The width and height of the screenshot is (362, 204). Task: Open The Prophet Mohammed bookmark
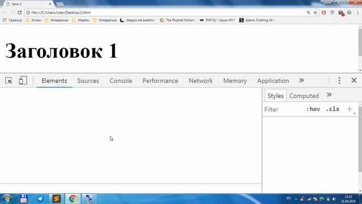click(x=177, y=20)
